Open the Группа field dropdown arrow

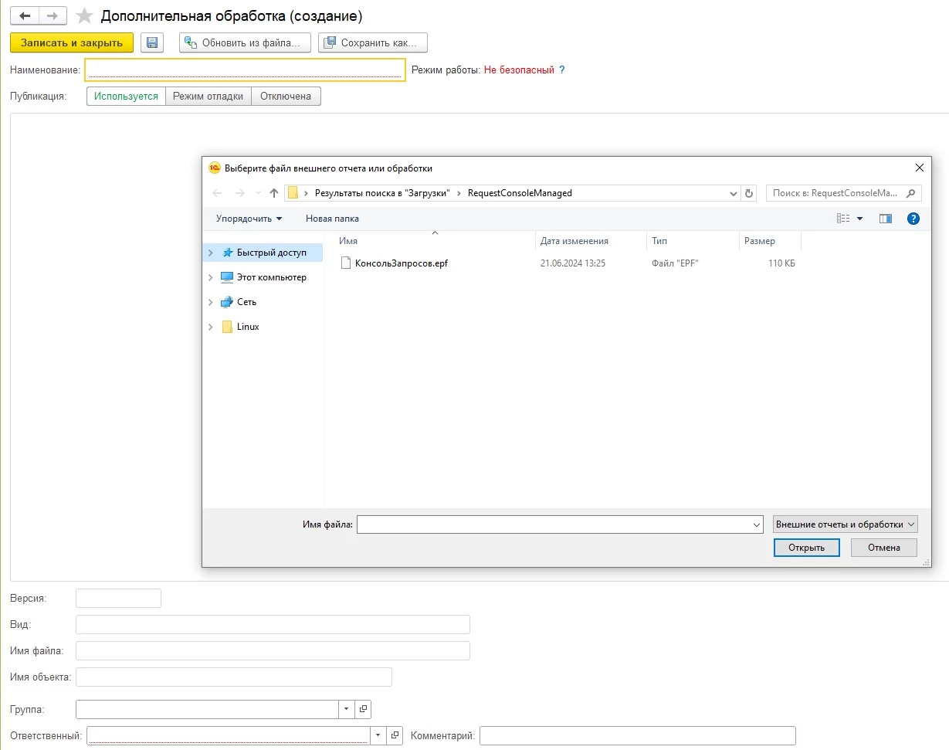pos(347,709)
